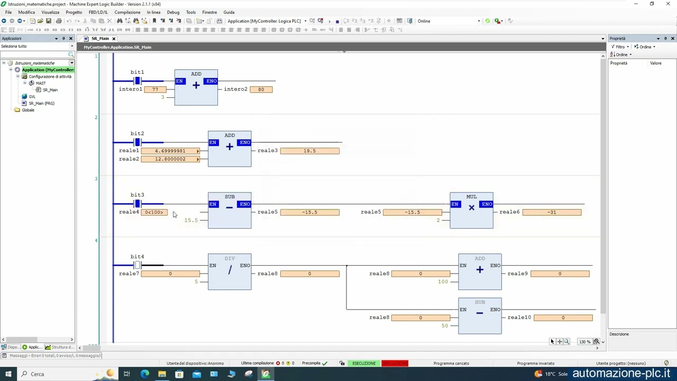The height and width of the screenshot is (381, 677).
Task: Collapse Configurazione di attività tree node
Action: coord(17,77)
